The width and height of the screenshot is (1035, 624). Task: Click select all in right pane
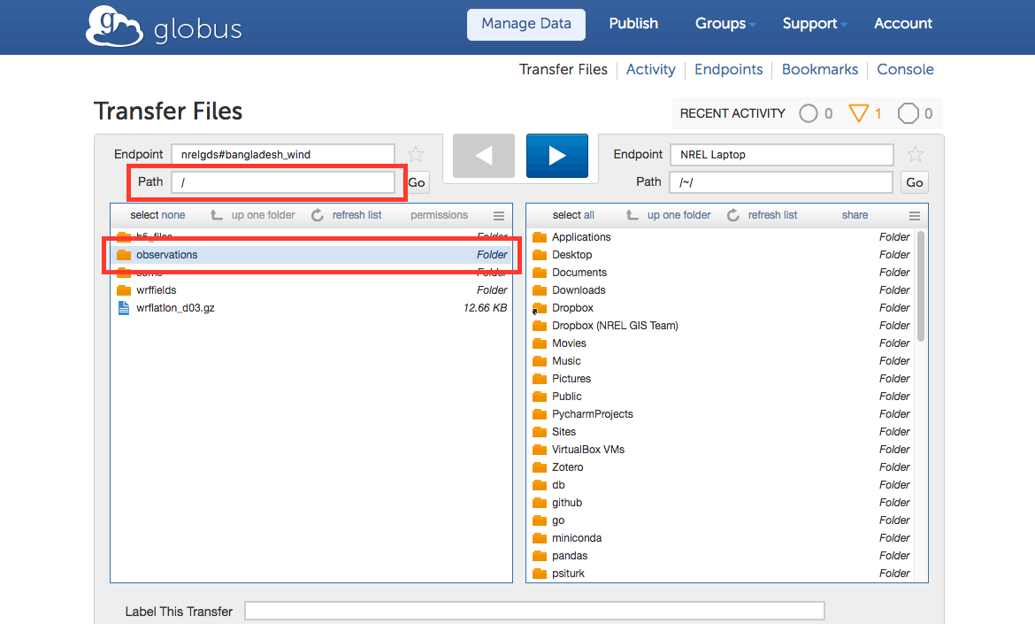(x=573, y=215)
